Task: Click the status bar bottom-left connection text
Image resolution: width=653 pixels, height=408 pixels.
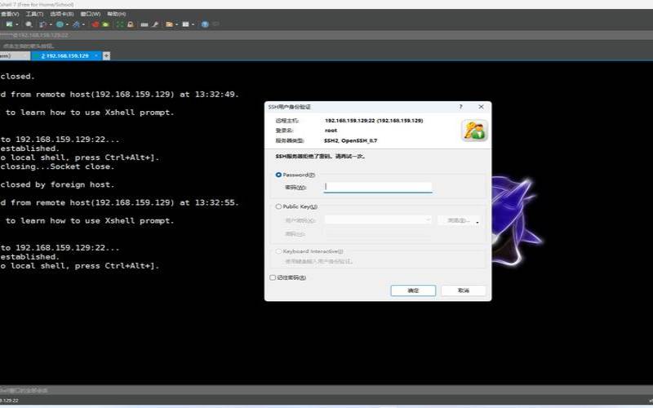Action: tap(10, 401)
